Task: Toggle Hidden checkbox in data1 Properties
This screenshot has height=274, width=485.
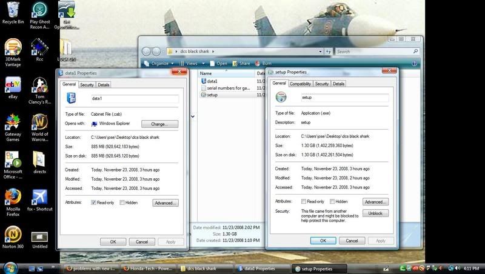Action: [122, 202]
